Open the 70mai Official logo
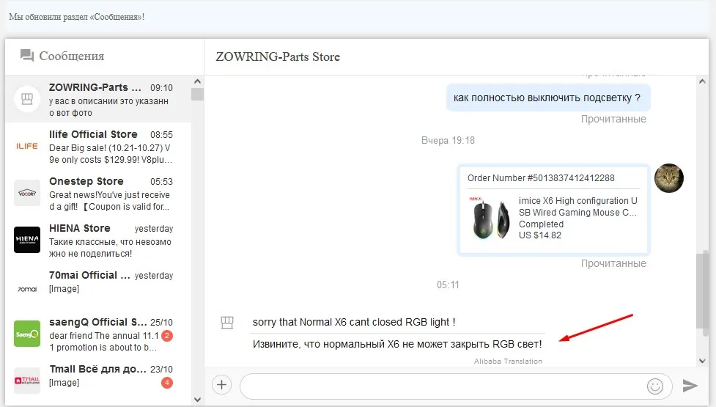716x407 pixels. 27,289
